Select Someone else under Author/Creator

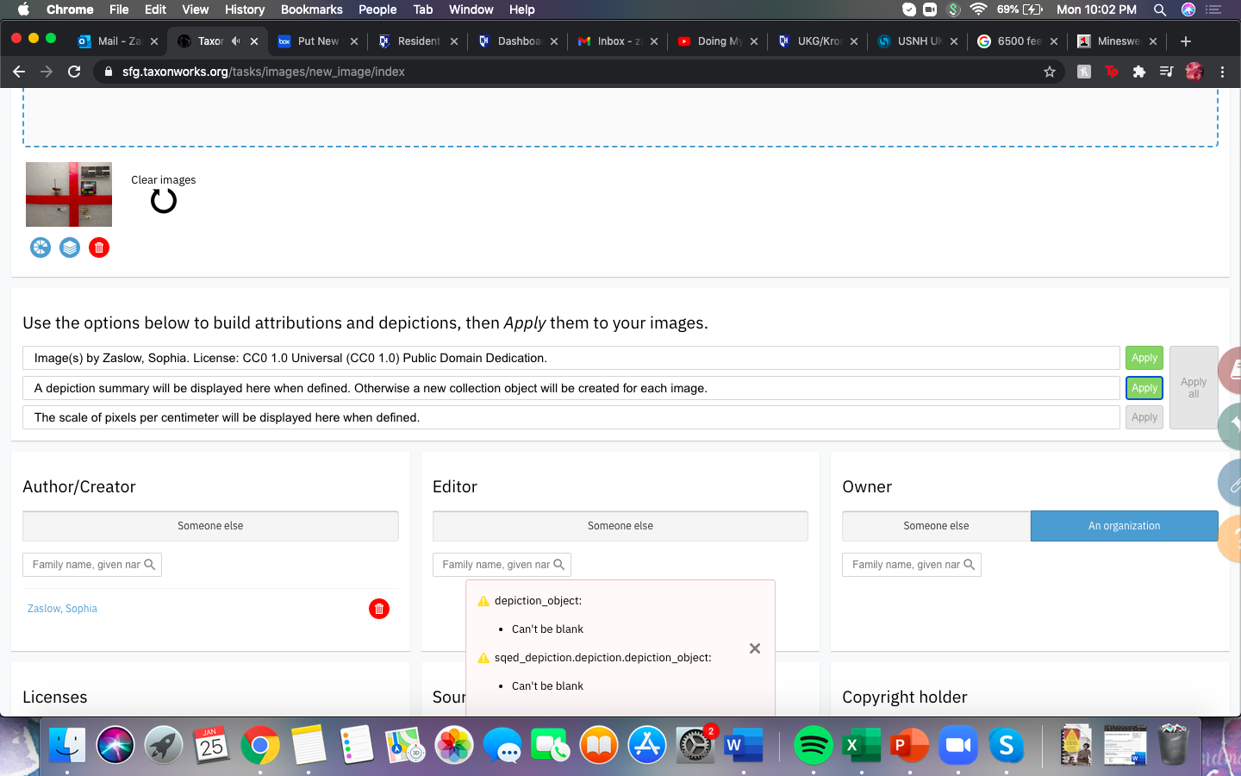[210, 526]
